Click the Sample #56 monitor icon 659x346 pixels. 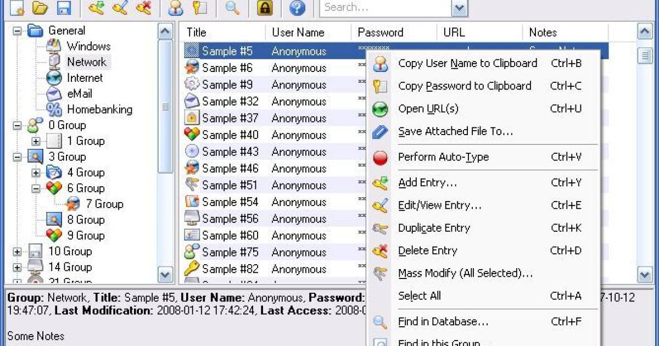tap(192, 219)
